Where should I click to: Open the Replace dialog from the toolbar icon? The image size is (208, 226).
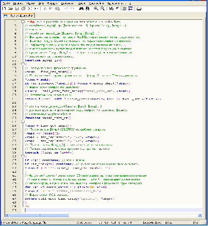[x=88, y=8]
